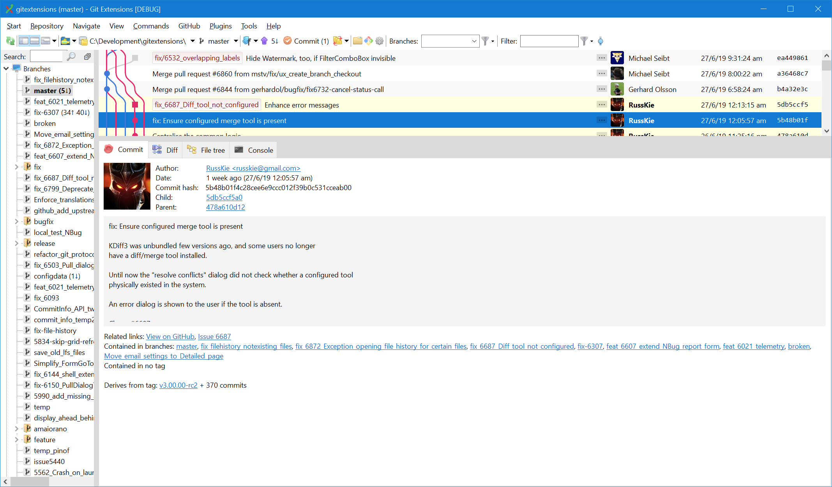Click the file explorer folder icon on toolbar
The width and height of the screenshot is (832, 487).
pyautogui.click(x=359, y=41)
